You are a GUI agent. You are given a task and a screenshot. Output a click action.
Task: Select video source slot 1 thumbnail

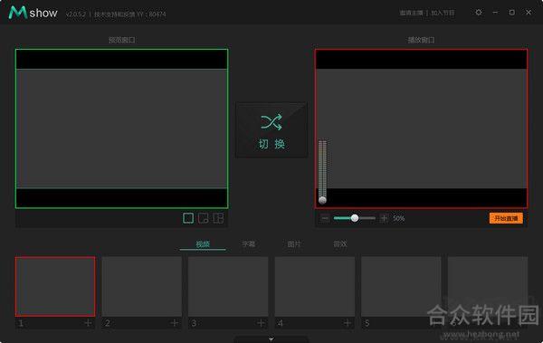(x=55, y=287)
